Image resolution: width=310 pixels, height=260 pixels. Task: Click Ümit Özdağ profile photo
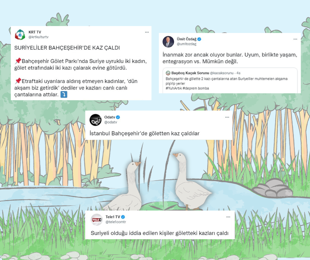[168, 42]
